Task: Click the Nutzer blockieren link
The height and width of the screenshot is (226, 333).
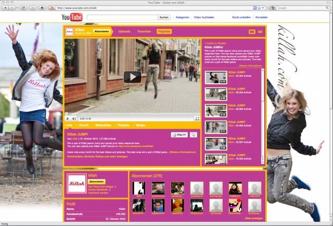Action: click(98, 190)
